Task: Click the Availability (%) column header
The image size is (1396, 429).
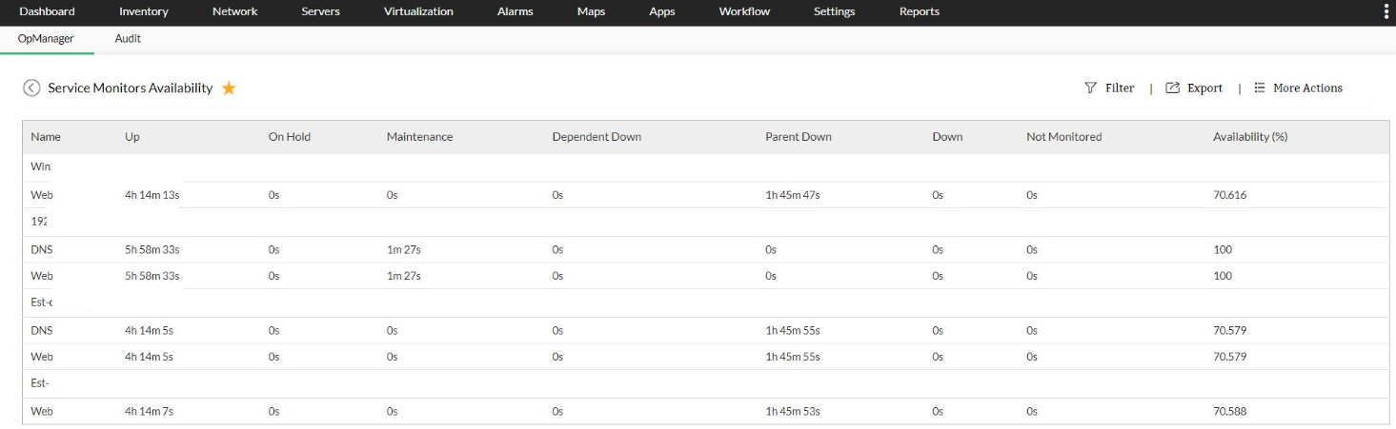Action: [x=1249, y=137]
